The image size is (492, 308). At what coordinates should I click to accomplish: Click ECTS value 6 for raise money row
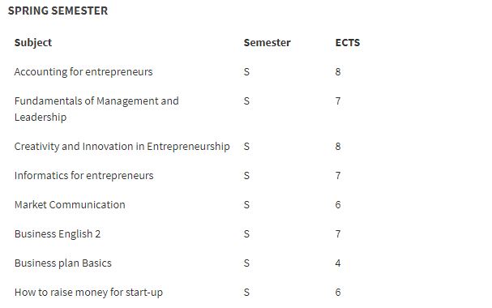pos(338,293)
